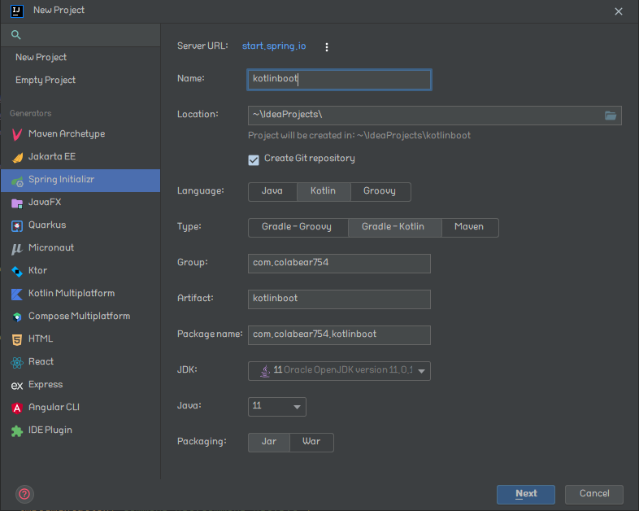Click into the Artifact text field
639x511 pixels.
[339, 299]
